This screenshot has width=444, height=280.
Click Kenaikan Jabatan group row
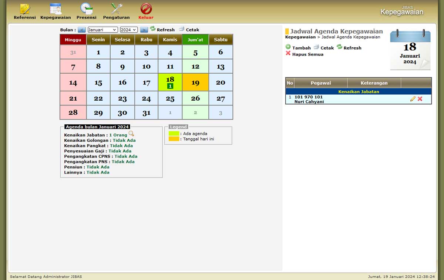tap(359, 91)
